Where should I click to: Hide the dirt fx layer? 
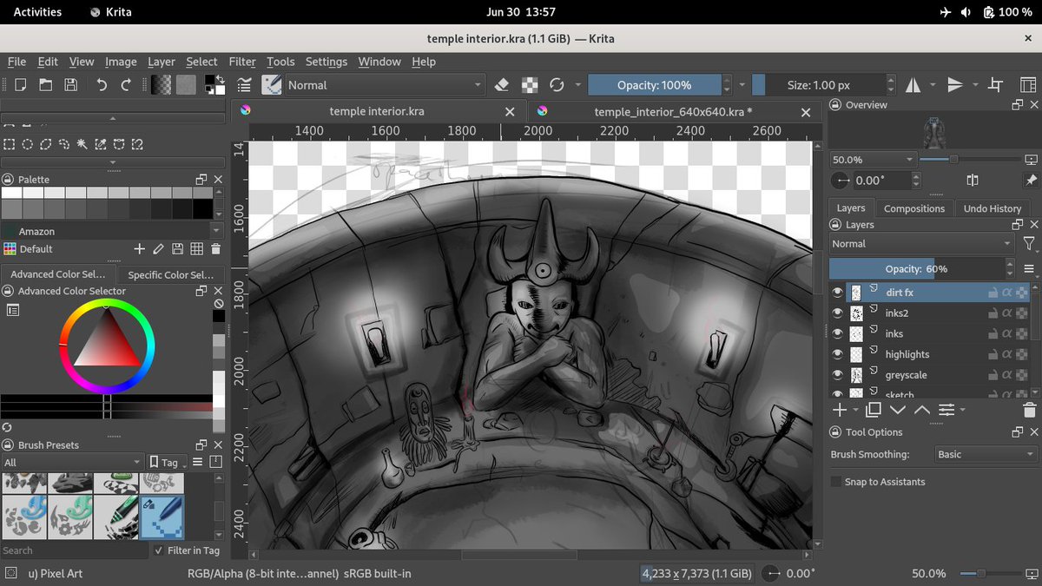pyautogui.click(x=838, y=293)
